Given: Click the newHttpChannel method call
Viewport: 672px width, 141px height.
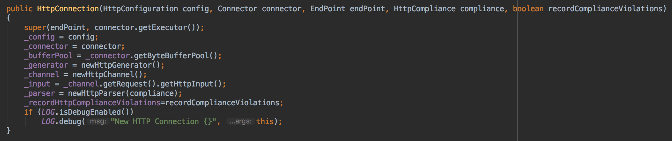Looking at the screenshot, I should click(x=103, y=75).
